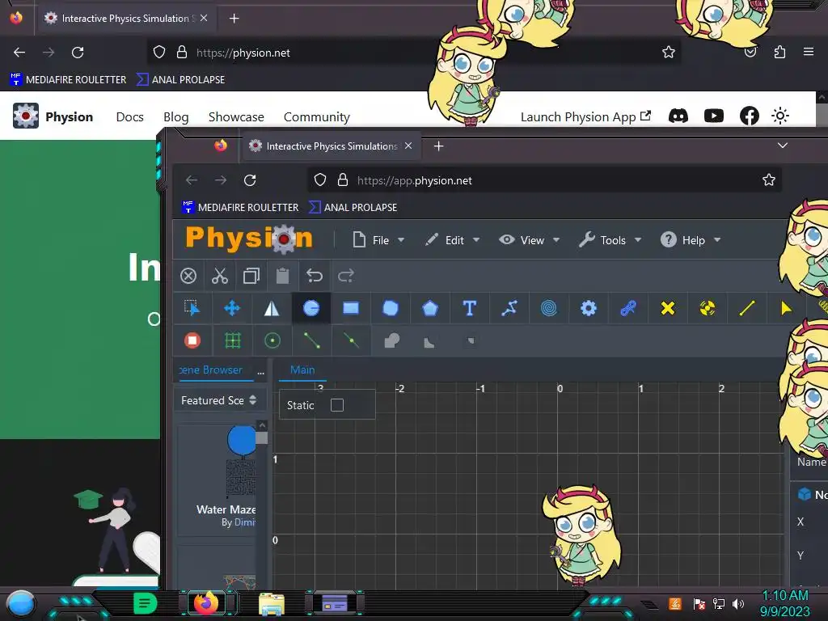Open the YouTube icon link
This screenshot has height=621, width=828.
(713, 116)
